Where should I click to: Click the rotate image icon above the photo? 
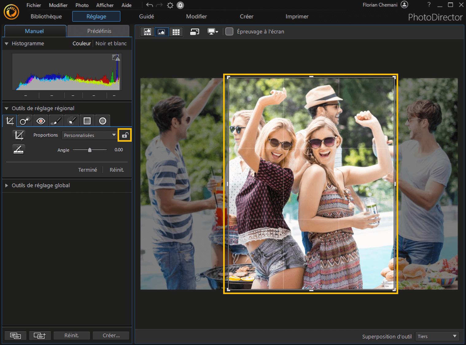(194, 32)
